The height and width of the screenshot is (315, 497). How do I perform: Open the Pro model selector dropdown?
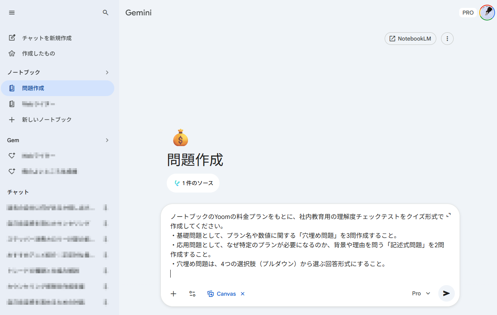point(421,293)
